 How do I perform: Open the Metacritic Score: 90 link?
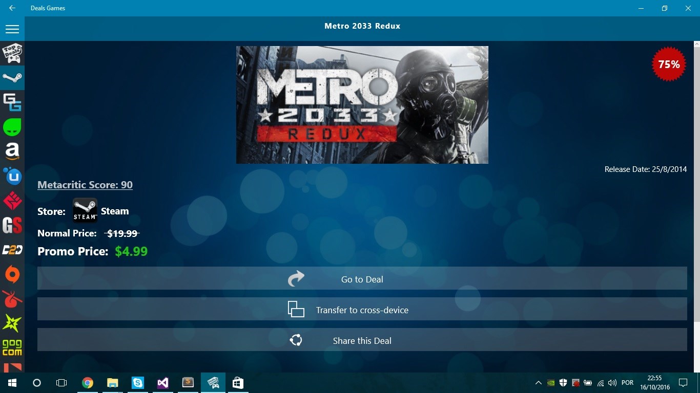pos(85,185)
